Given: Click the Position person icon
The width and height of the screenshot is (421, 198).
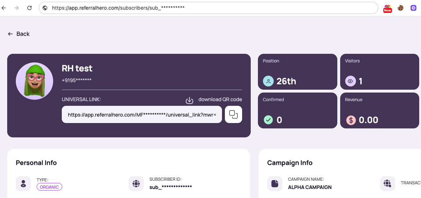Looking at the screenshot, I should pyautogui.click(x=268, y=81).
